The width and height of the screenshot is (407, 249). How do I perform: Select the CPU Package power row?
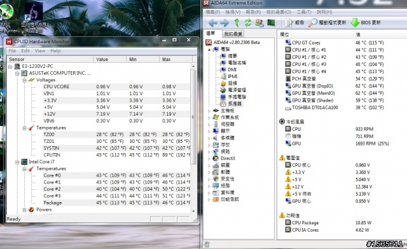341,222
